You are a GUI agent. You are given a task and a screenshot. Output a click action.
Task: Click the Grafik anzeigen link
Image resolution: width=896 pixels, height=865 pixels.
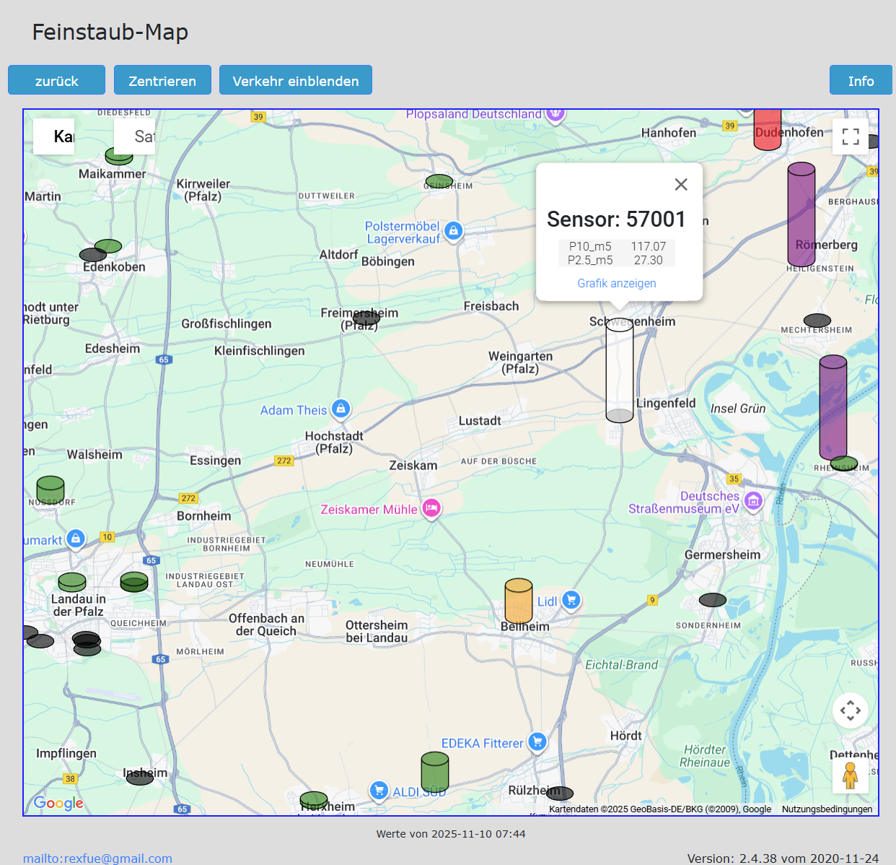click(616, 283)
